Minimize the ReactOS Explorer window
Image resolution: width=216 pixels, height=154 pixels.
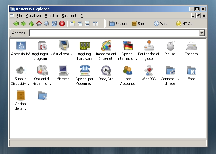point(192,9)
